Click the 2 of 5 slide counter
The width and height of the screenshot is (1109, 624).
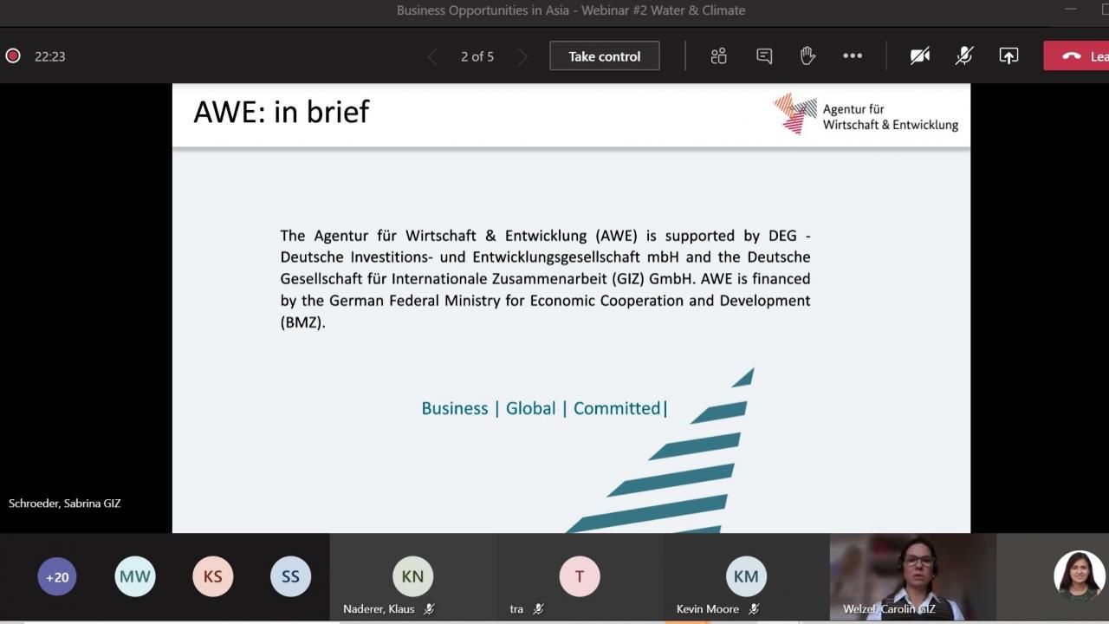pyautogui.click(x=477, y=56)
